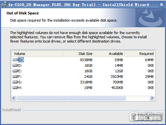Click the installer icon in the title bar

(x=4, y=4)
